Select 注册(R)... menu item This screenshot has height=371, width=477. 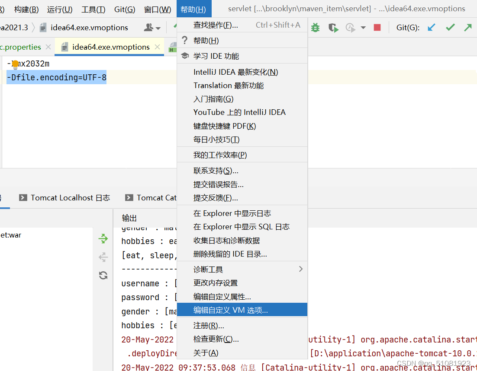242,326
